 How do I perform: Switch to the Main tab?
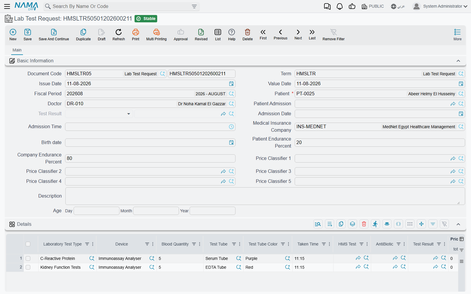tap(17, 50)
